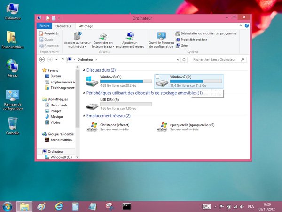This screenshot has width=282, height=212.
Task: Open Bruno Mathieu desktop folder
Action: [x=13, y=40]
